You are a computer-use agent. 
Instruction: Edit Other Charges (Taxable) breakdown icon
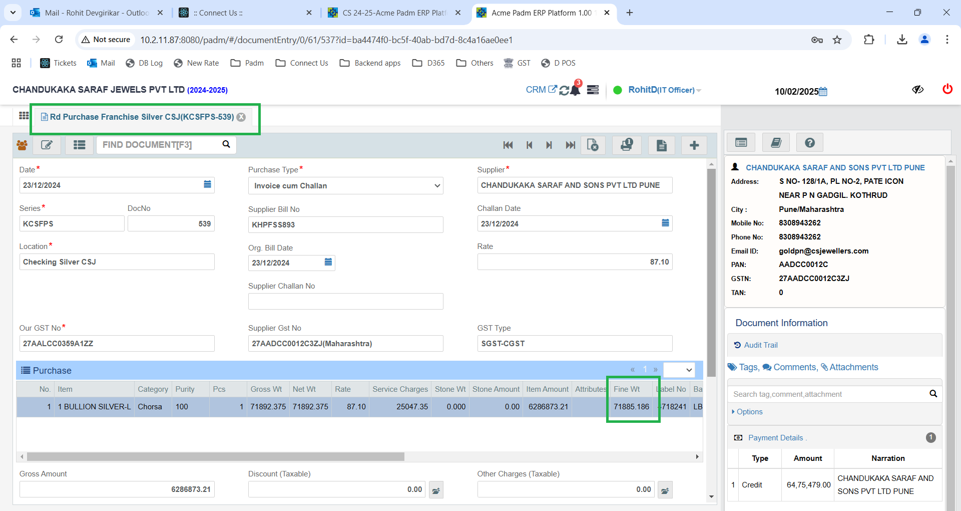[x=665, y=490]
